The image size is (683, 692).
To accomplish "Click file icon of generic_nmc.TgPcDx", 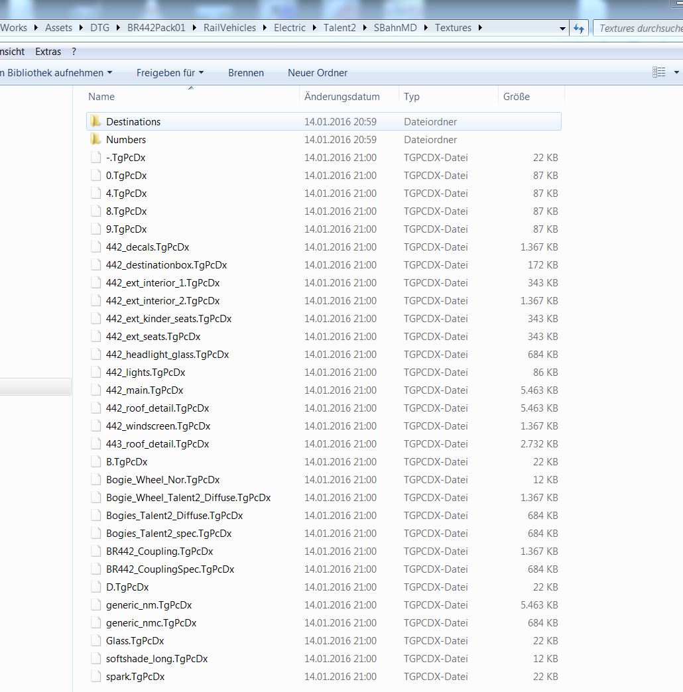I will (x=95, y=622).
